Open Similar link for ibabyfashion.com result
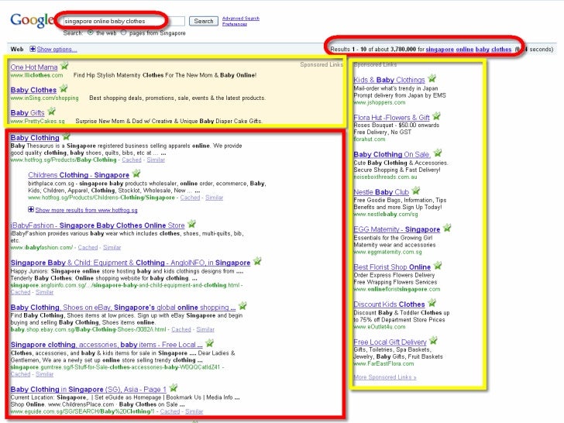Viewport: 564px width, 423px height. point(112,247)
